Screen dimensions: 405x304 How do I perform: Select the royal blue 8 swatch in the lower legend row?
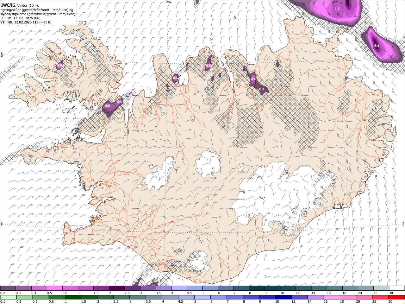click(x=251, y=297)
